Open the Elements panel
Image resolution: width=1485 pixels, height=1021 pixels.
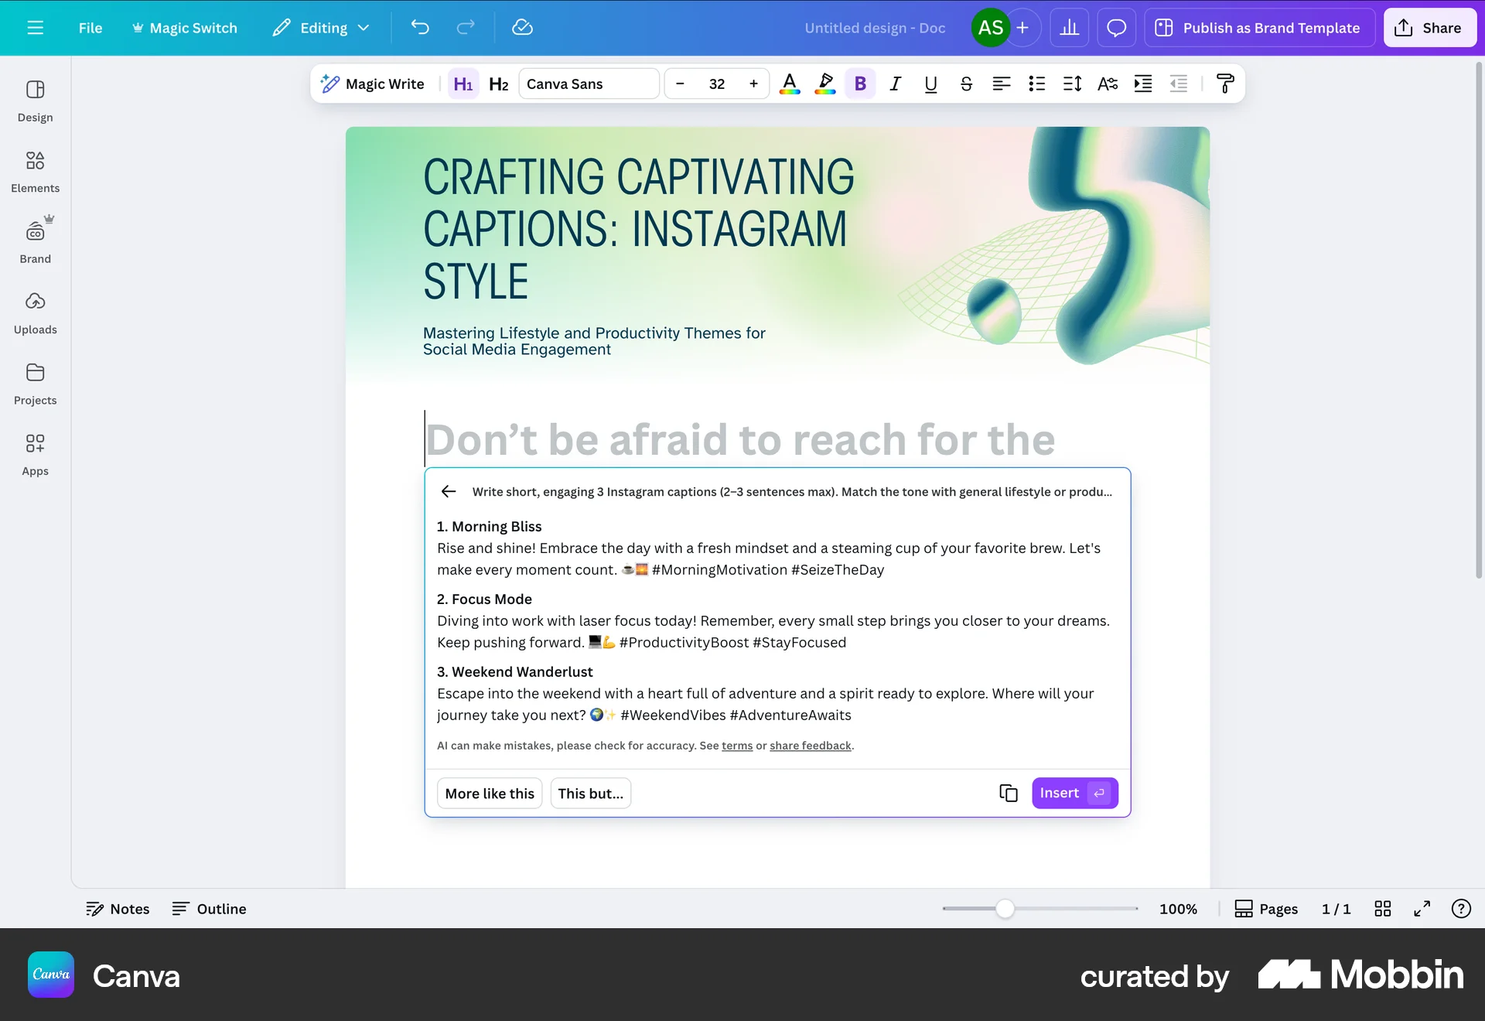pos(35,172)
